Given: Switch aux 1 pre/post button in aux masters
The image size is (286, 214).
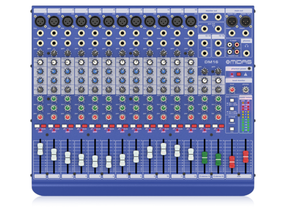Looking at the screenshot, I should coord(232,100).
